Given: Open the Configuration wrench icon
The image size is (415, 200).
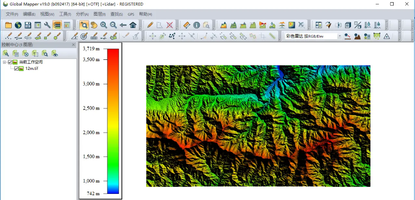Looking at the screenshot, I should 47,25.
